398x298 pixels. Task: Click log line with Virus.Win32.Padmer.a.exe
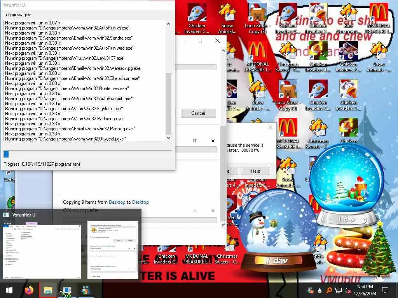[x=65, y=119]
